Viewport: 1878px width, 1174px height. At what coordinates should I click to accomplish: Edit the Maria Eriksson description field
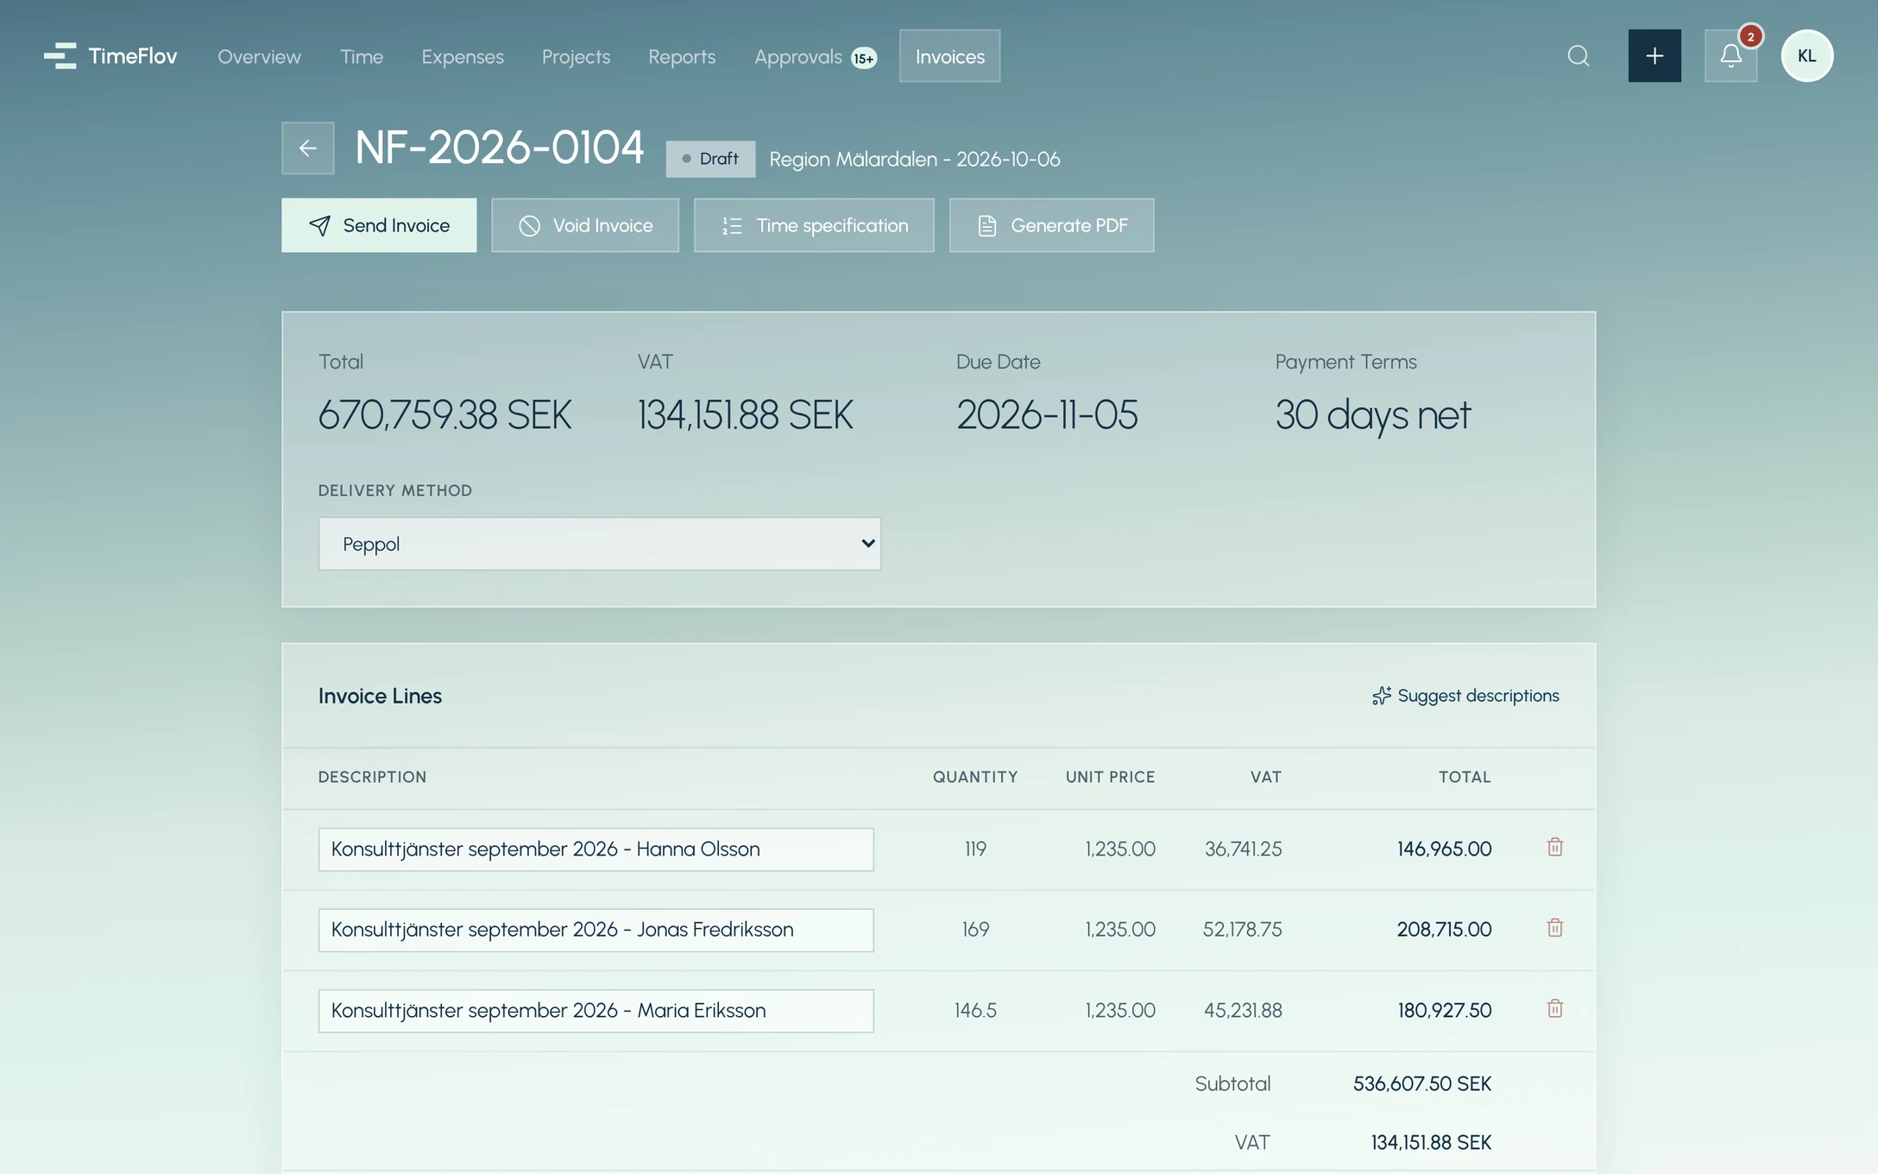point(596,1011)
